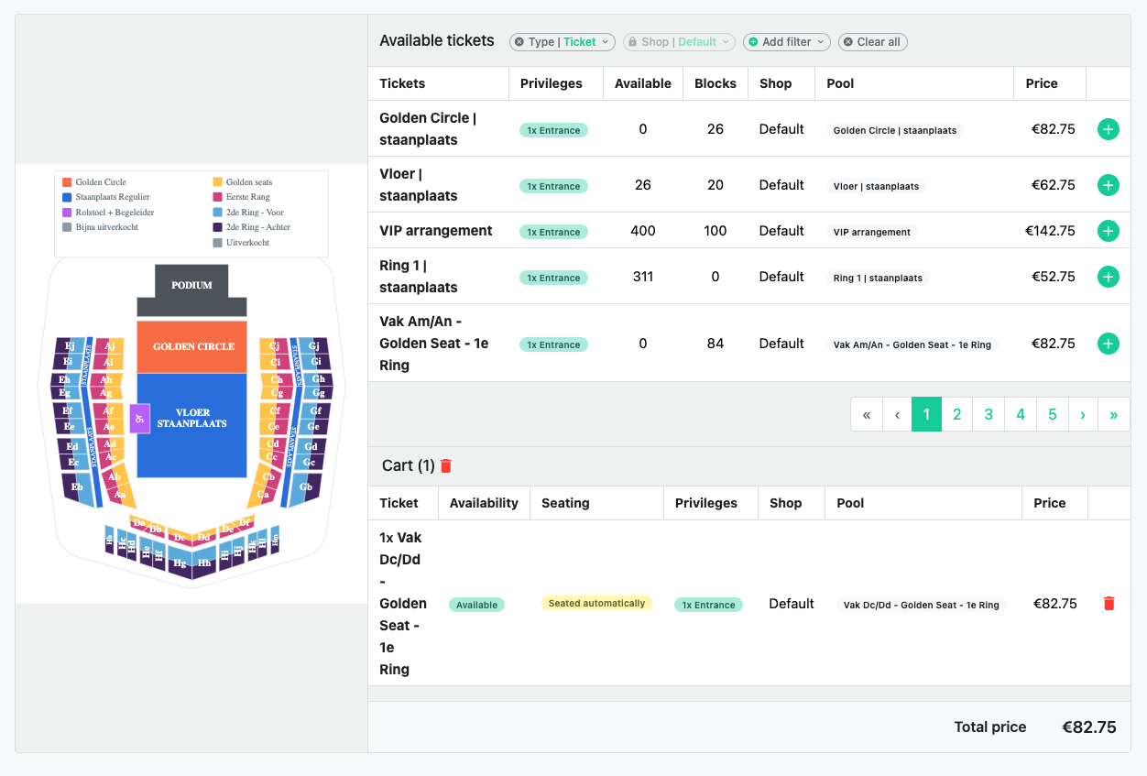
Task: Add Vloer staanplaats ticket with plus icon
Action: click(x=1108, y=185)
